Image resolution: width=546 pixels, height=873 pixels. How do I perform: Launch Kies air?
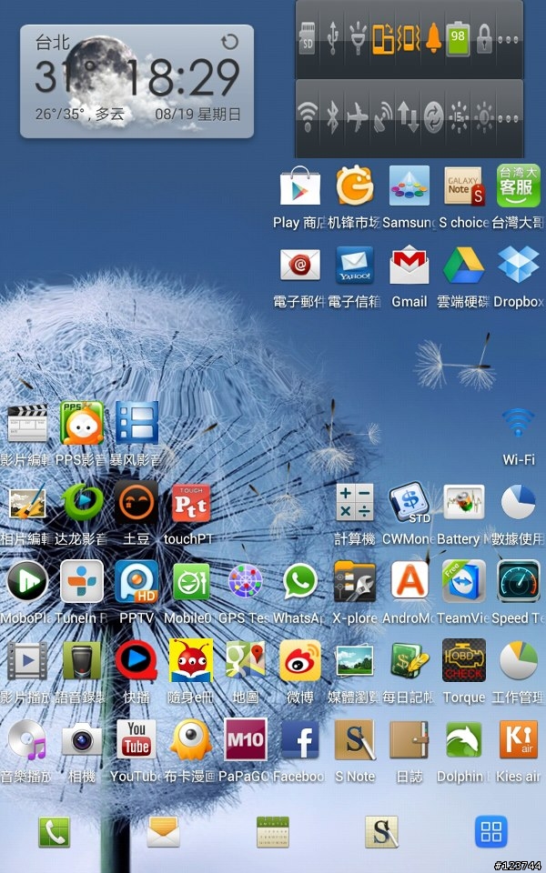point(518,739)
